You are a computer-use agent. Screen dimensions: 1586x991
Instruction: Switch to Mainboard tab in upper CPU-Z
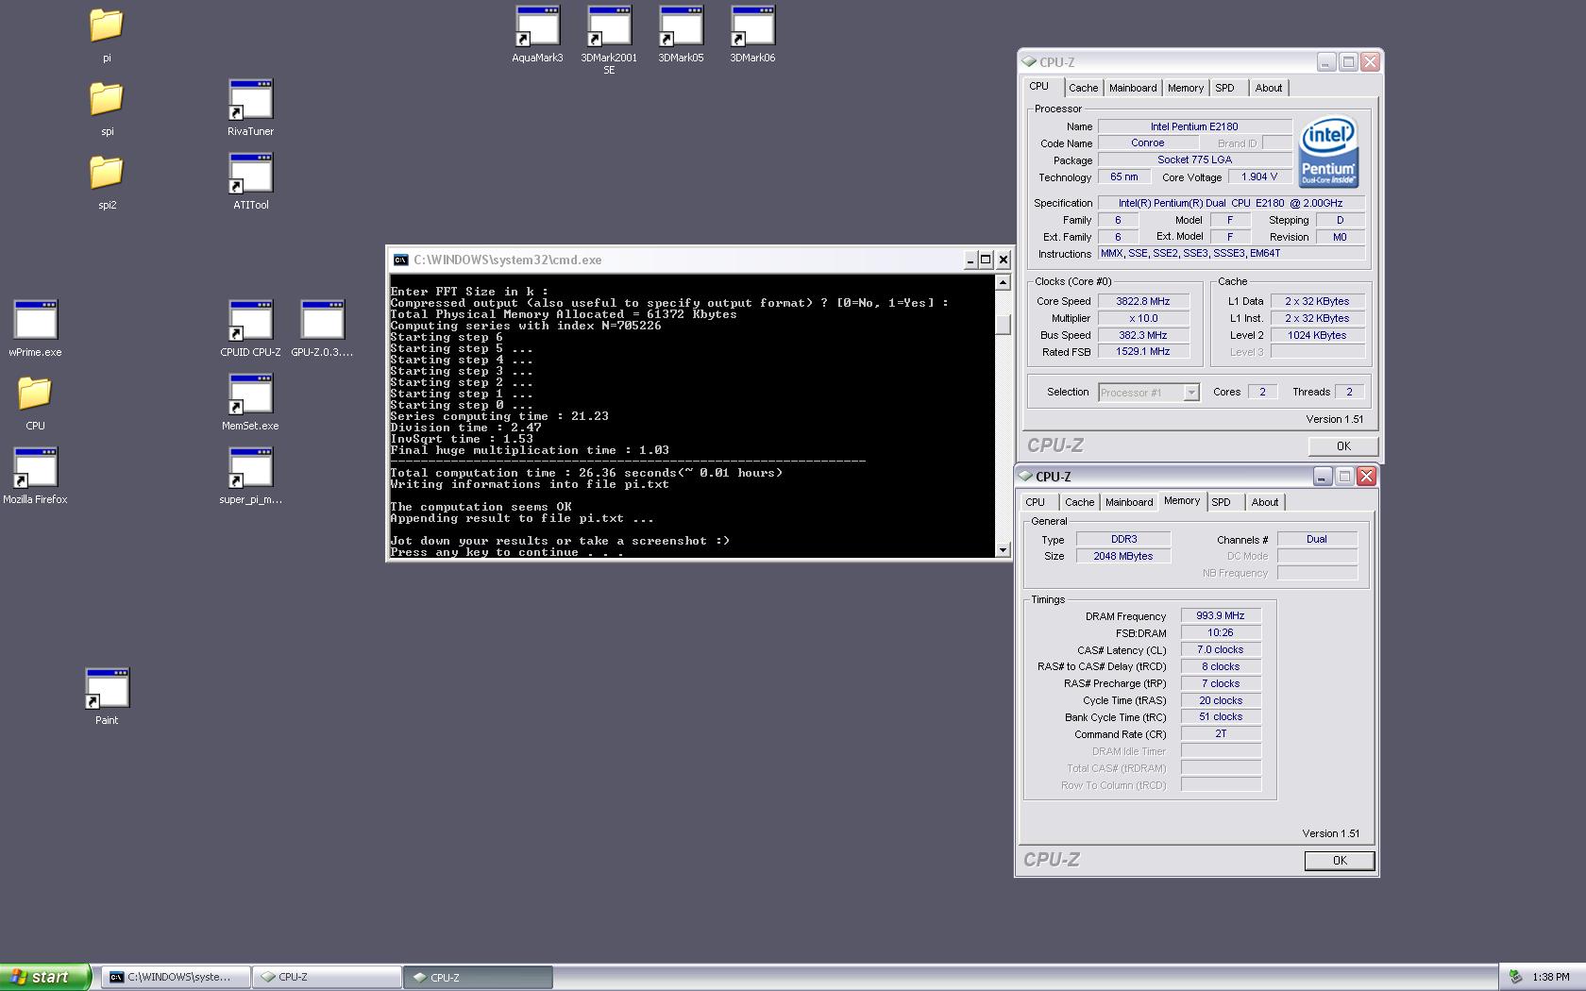point(1133,88)
